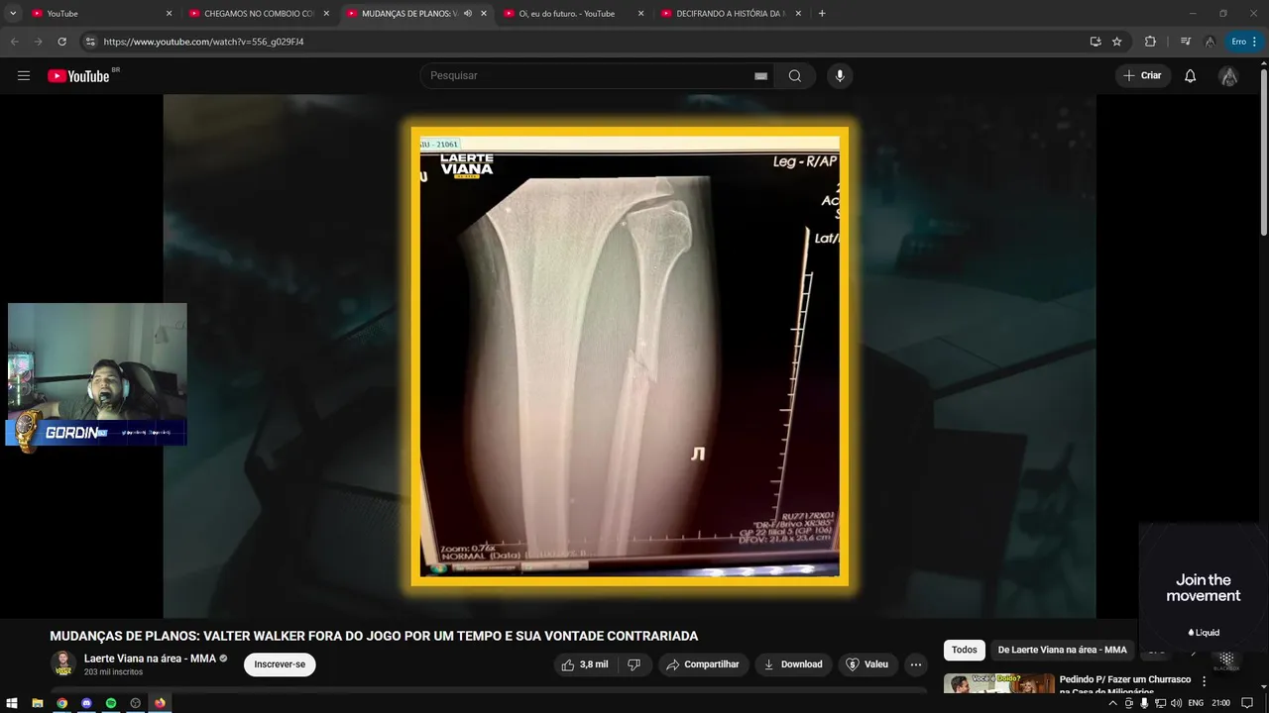This screenshot has width=1269, height=713.
Task: Open a new browser tab
Action: 822,14
